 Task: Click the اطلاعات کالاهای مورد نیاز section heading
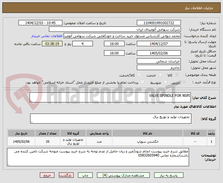(x=195, y=107)
